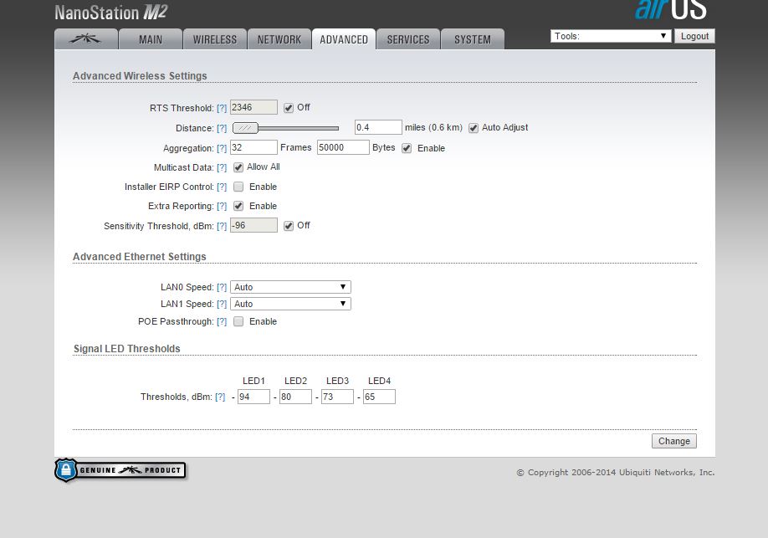Image resolution: width=768 pixels, height=538 pixels.
Task: Click the Logout button
Action: (694, 36)
